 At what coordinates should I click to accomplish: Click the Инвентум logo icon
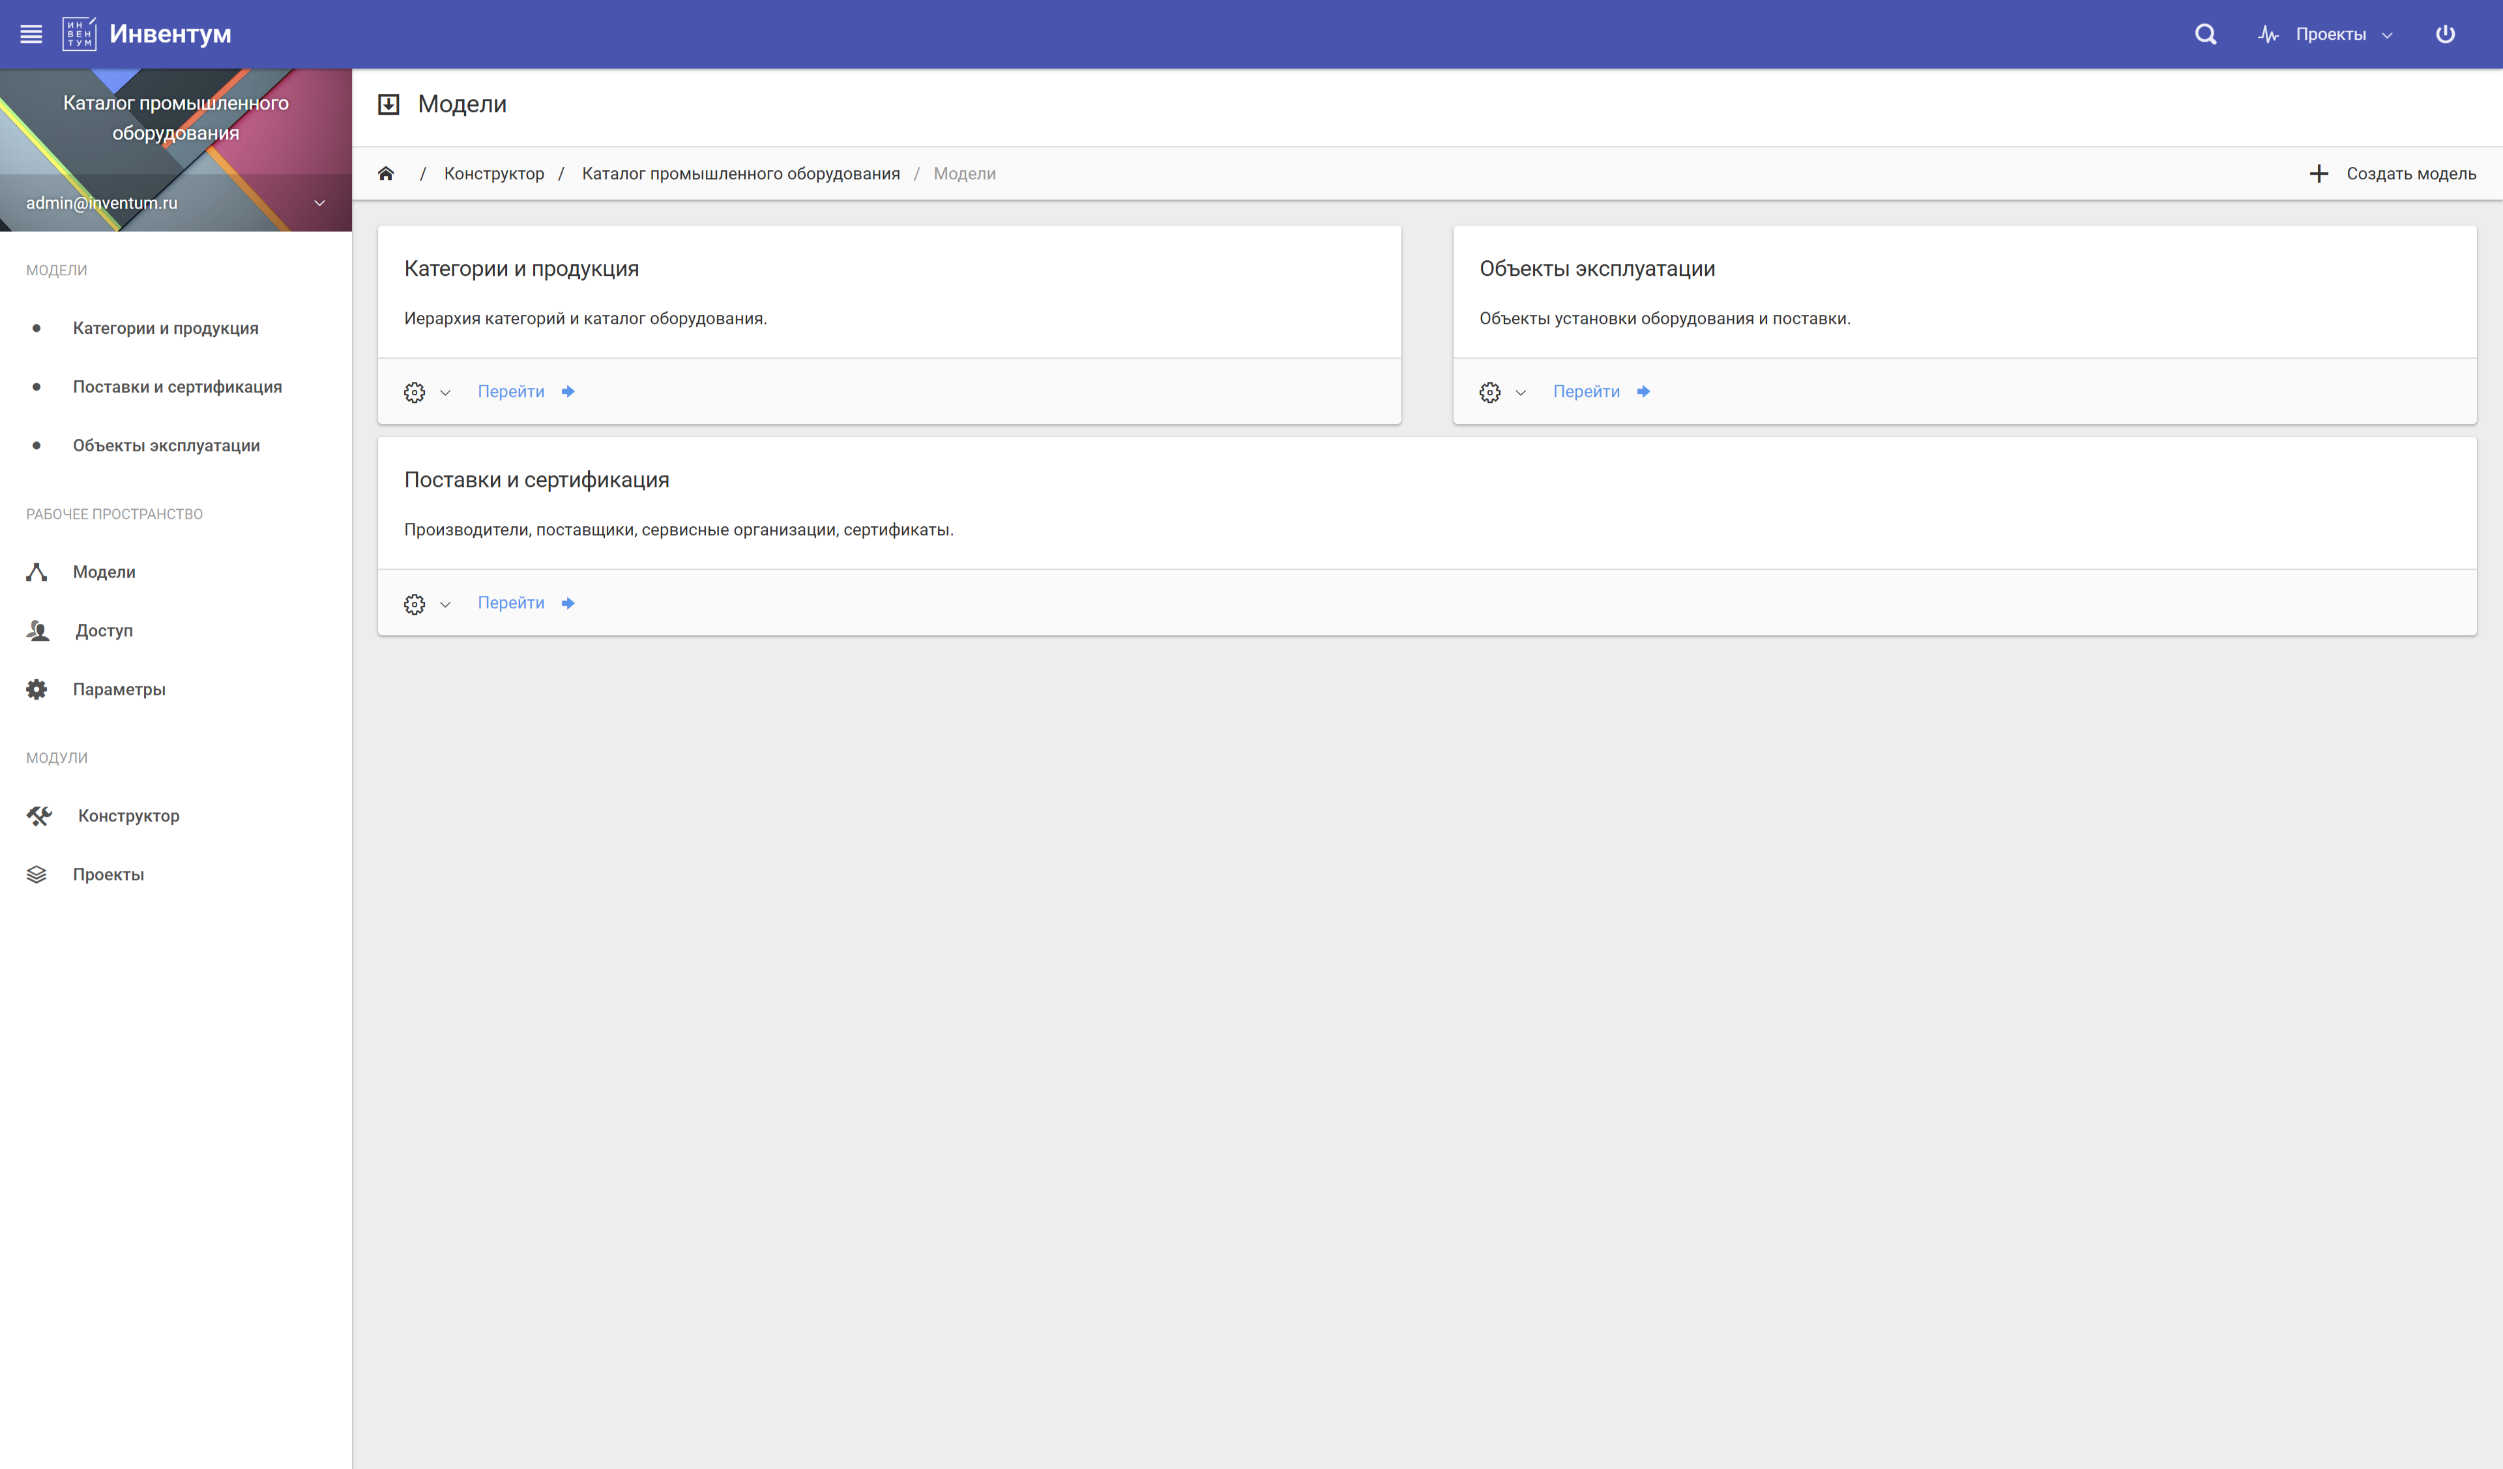80,34
